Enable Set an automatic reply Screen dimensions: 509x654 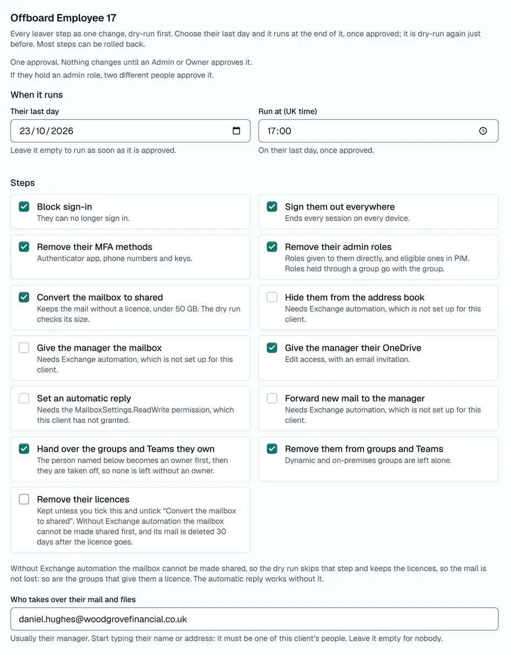click(x=24, y=398)
